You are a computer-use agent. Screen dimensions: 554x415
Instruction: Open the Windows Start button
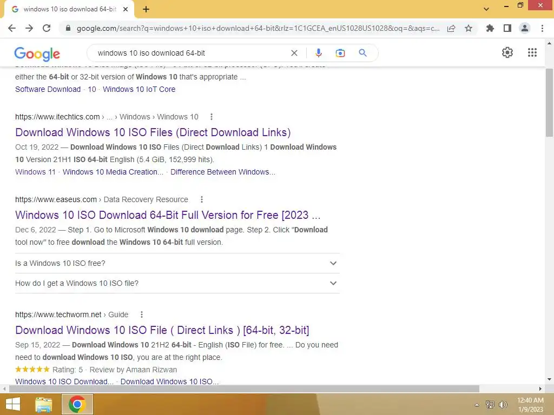13,404
